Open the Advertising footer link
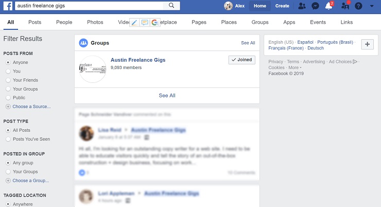 click(314, 62)
